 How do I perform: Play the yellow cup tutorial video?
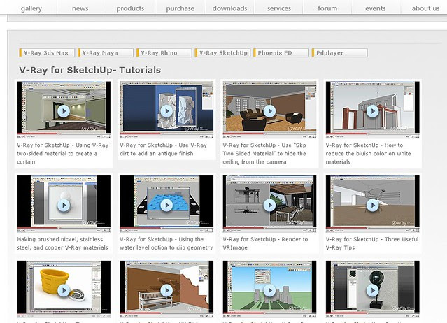tap(64, 291)
